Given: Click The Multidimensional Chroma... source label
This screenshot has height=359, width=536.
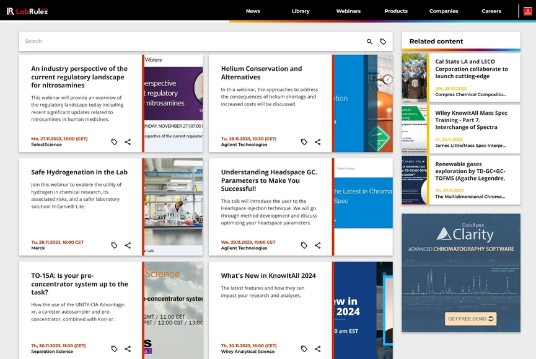Looking at the screenshot, I should [470, 197].
